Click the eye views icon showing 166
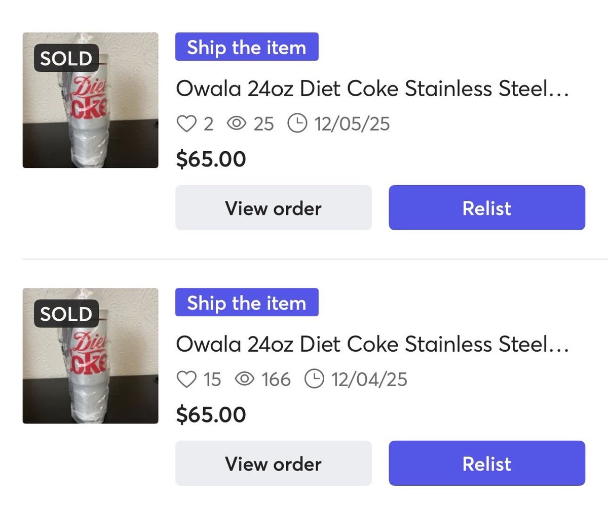608x507 pixels. (x=244, y=379)
